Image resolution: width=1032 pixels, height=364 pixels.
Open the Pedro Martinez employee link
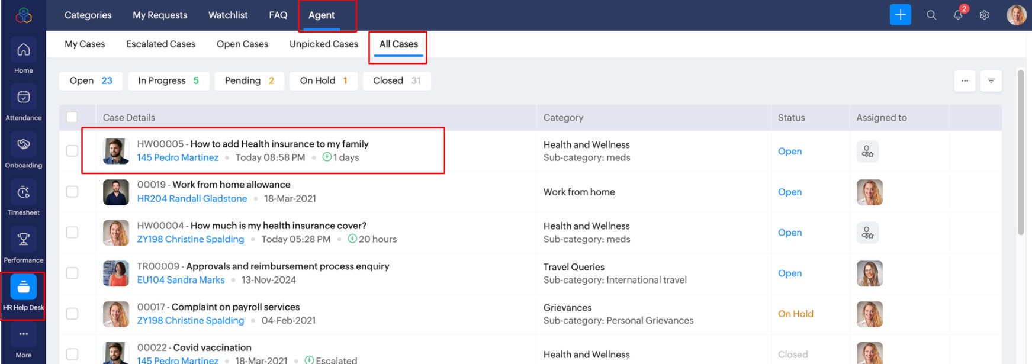pyautogui.click(x=178, y=157)
